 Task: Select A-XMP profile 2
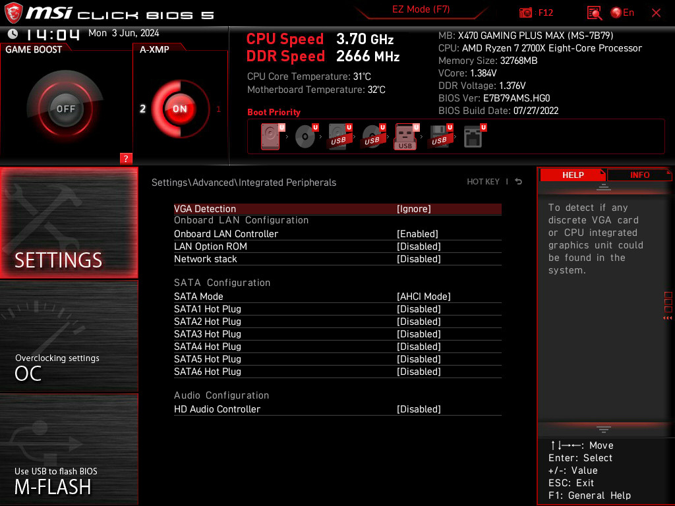pyautogui.click(x=143, y=109)
